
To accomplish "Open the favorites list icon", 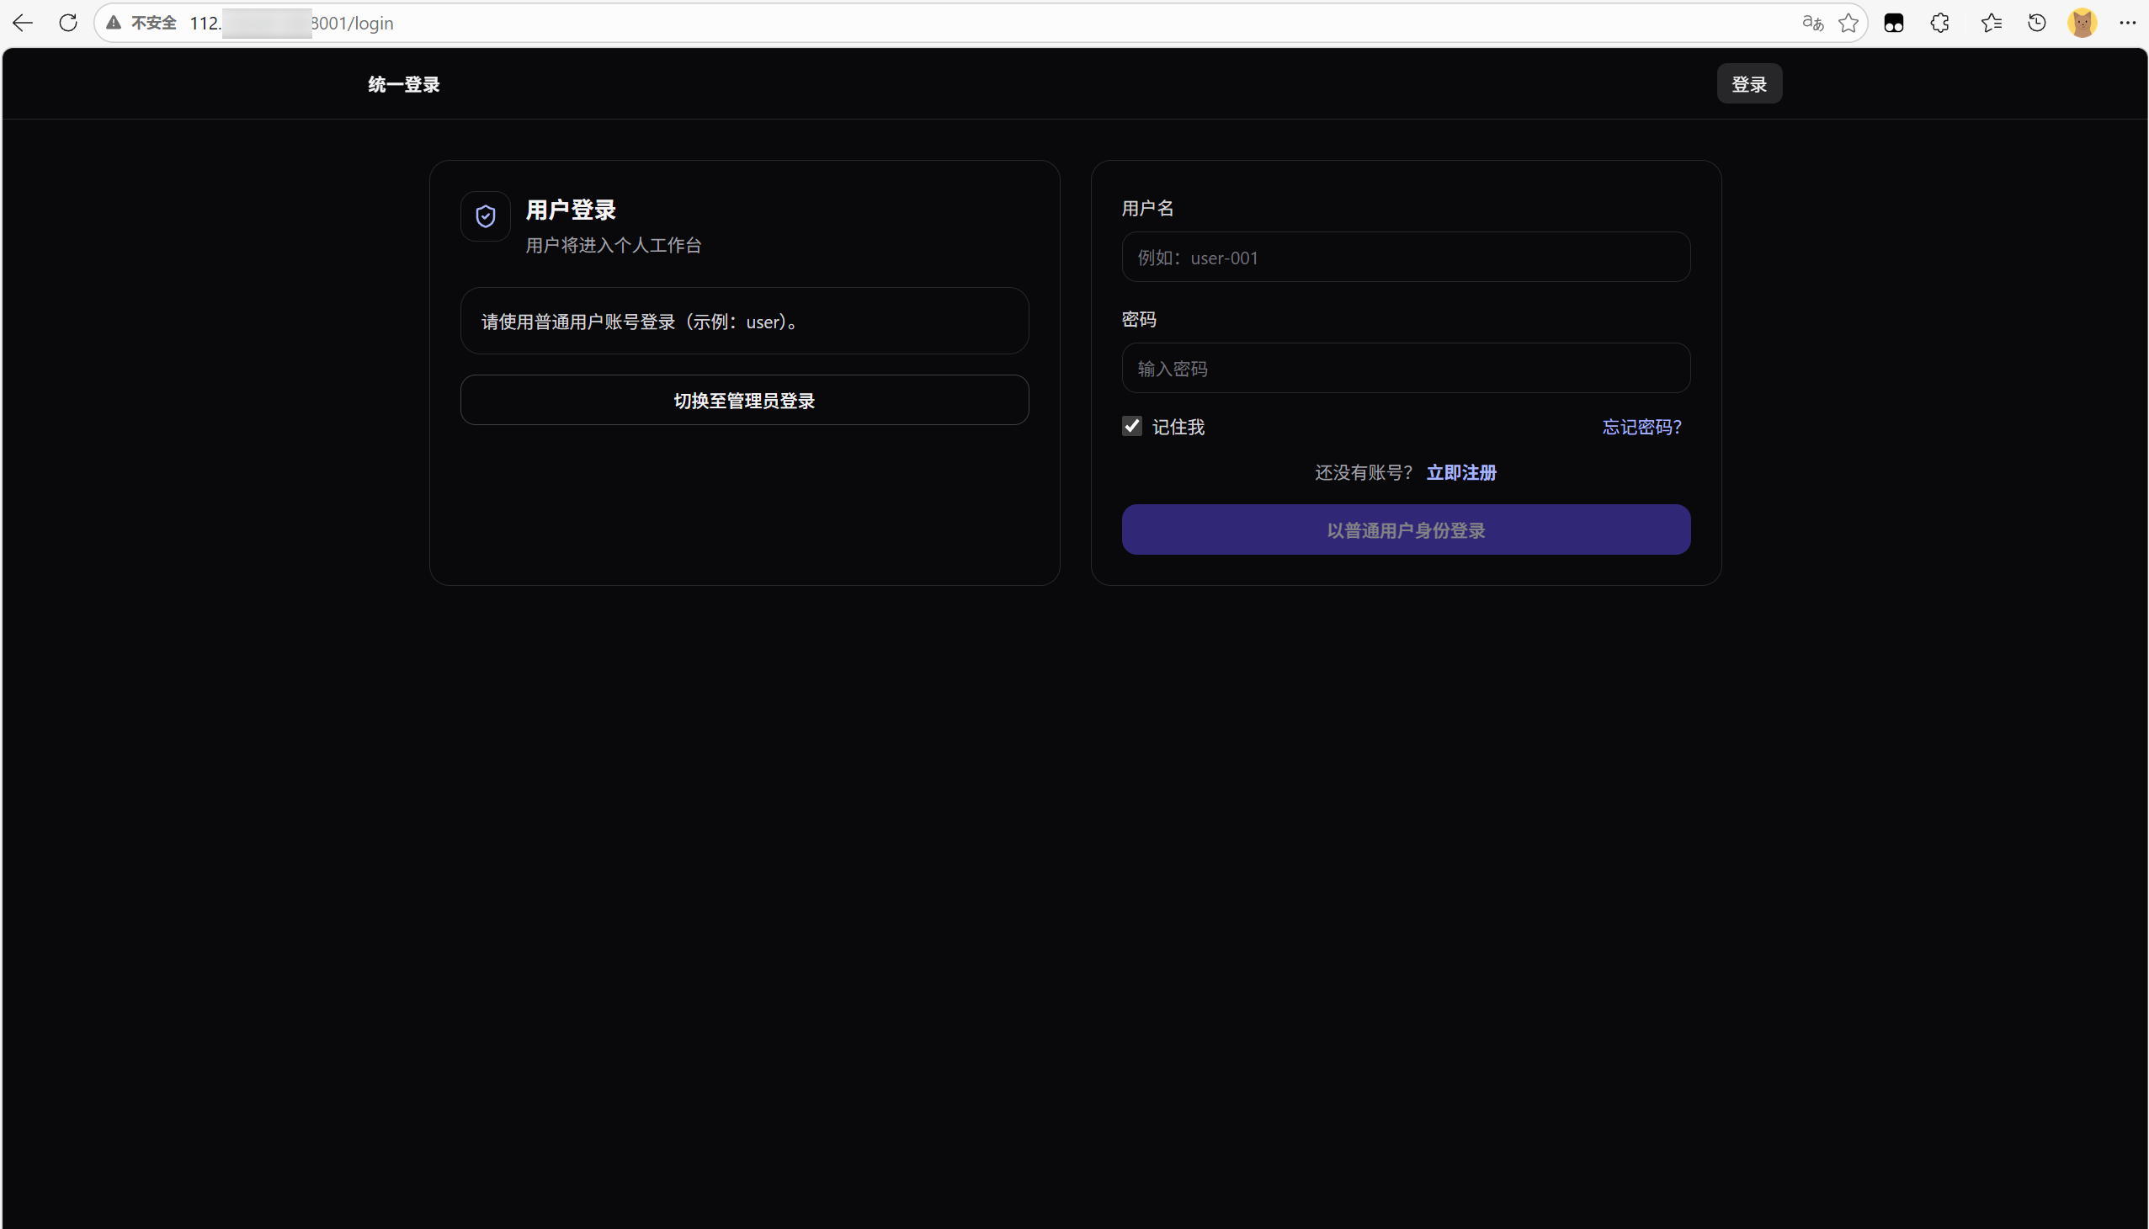I will [1991, 23].
